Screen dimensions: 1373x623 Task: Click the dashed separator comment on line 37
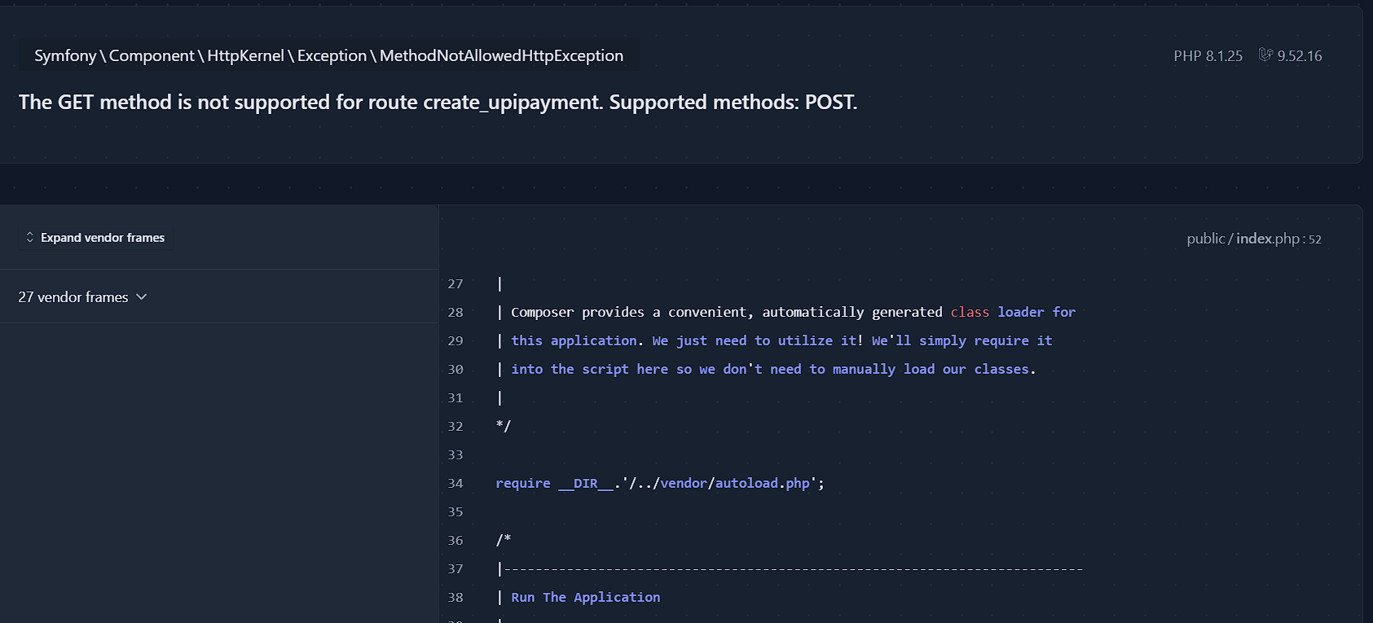click(790, 568)
